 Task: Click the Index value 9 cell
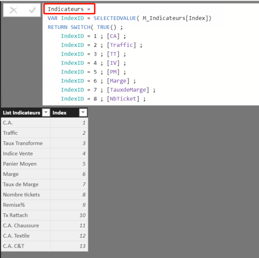click(x=69, y=205)
